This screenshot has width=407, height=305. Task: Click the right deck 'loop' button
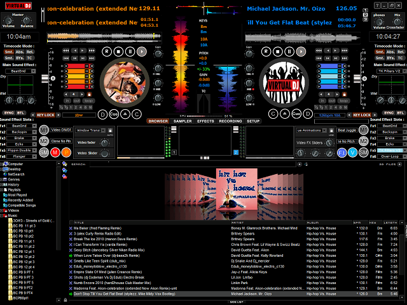(343, 100)
